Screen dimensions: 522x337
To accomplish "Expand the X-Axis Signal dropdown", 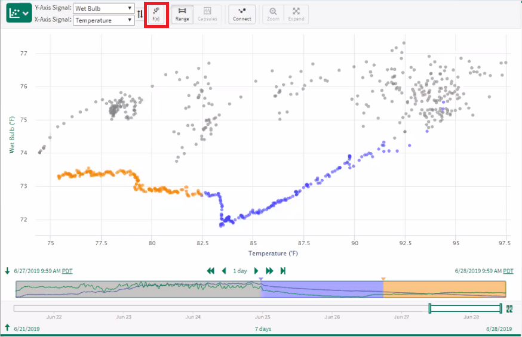I will (103, 20).
